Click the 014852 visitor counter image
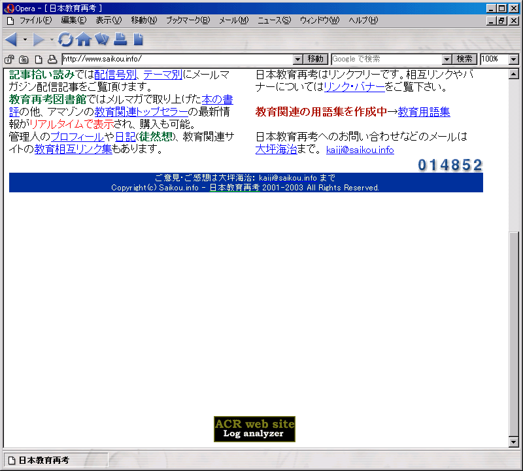 450,166
